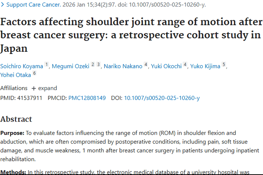Expand the Support Care Cancer journal chevron
Image resolution: width=263 pixels, height=175 pixels.
(x=2, y=5)
